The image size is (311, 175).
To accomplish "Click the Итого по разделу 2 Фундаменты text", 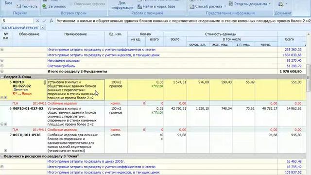I will pyautogui.click(x=77, y=71).
